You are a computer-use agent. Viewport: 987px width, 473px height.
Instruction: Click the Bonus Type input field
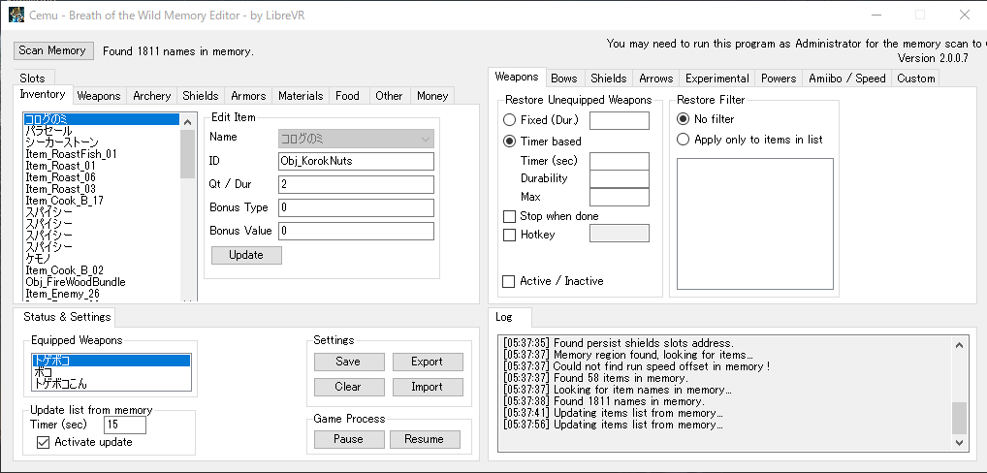tap(356, 207)
